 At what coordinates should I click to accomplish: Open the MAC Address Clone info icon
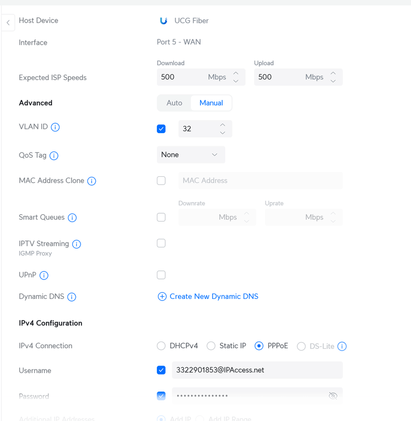[x=92, y=181]
